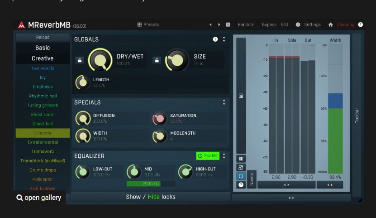Open the home icon in top bar
The height and width of the screenshot is (218, 376).
(330, 24)
